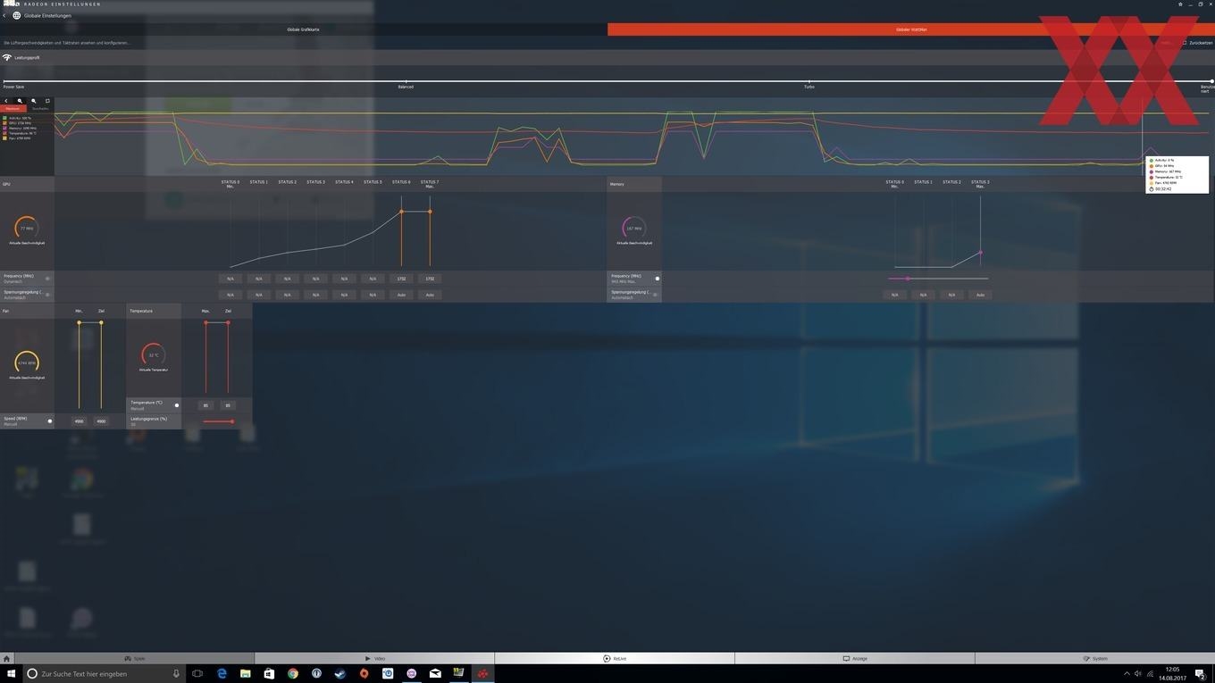The height and width of the screenshot is (683, 1215).
Task: Launch Microsoft Edge from the taskbar
Action: click(x=222, y=674)
